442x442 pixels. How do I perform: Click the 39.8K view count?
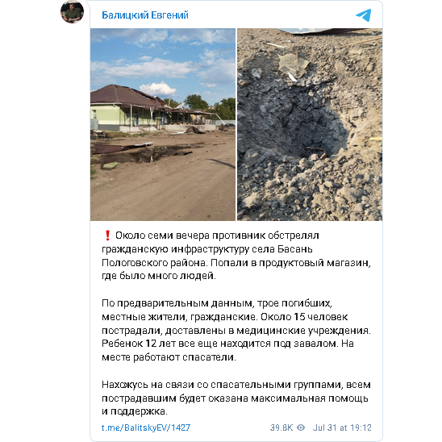pyautogui.click(x=281, y=427)
